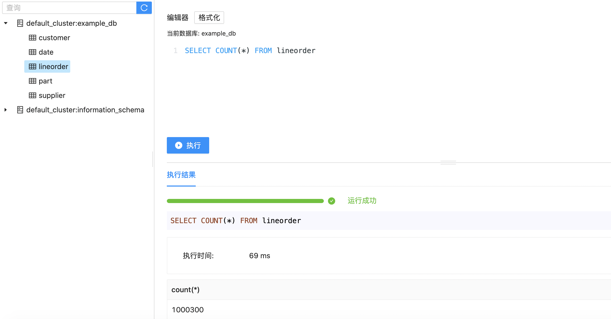Click the customer table icon

click(33, 38)
